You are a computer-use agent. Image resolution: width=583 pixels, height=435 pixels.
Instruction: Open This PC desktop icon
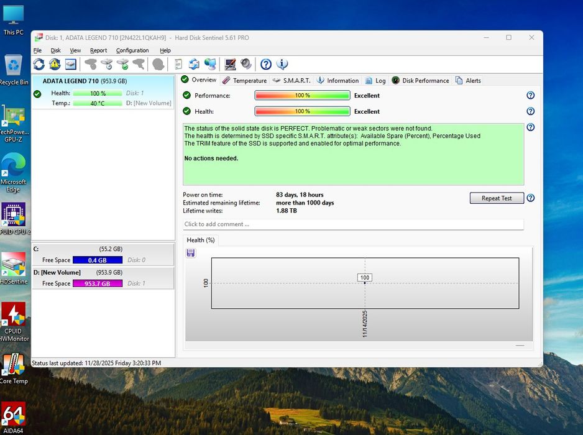(14, 21)
